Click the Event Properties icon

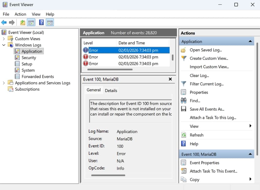click(184, 163)
